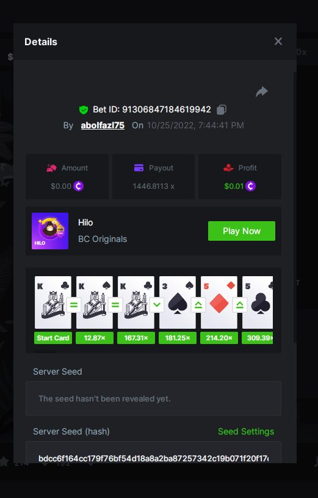318x498 pixels.
Task: Click the share arrow icon
Action: click(x=262, y=92)
